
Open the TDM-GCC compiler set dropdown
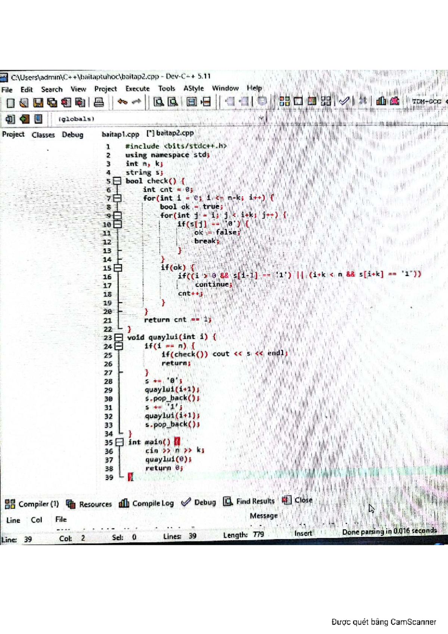[429, 101]
